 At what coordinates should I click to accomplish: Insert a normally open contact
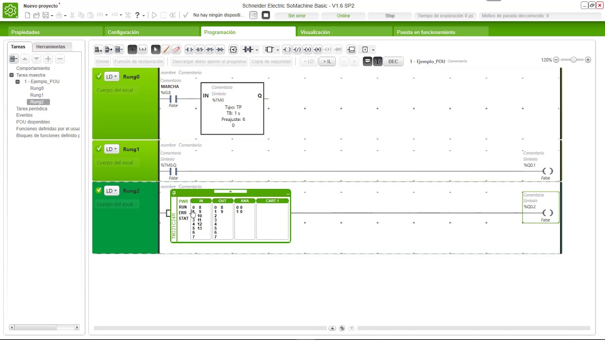coord(189,50)
